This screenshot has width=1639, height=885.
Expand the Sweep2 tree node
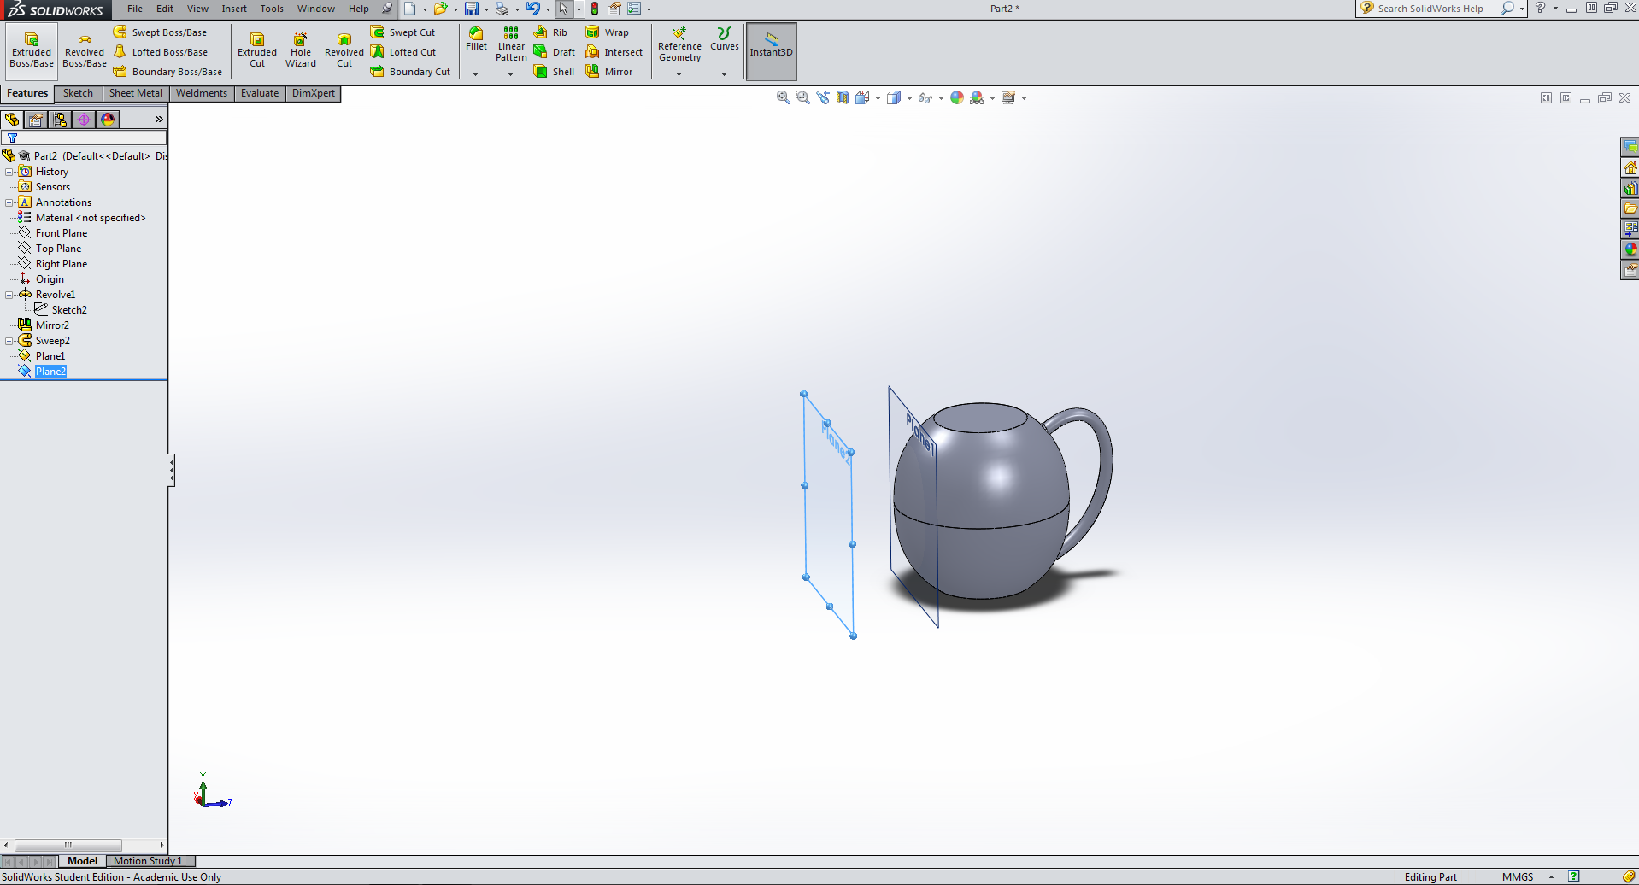(x=9, y=341)
